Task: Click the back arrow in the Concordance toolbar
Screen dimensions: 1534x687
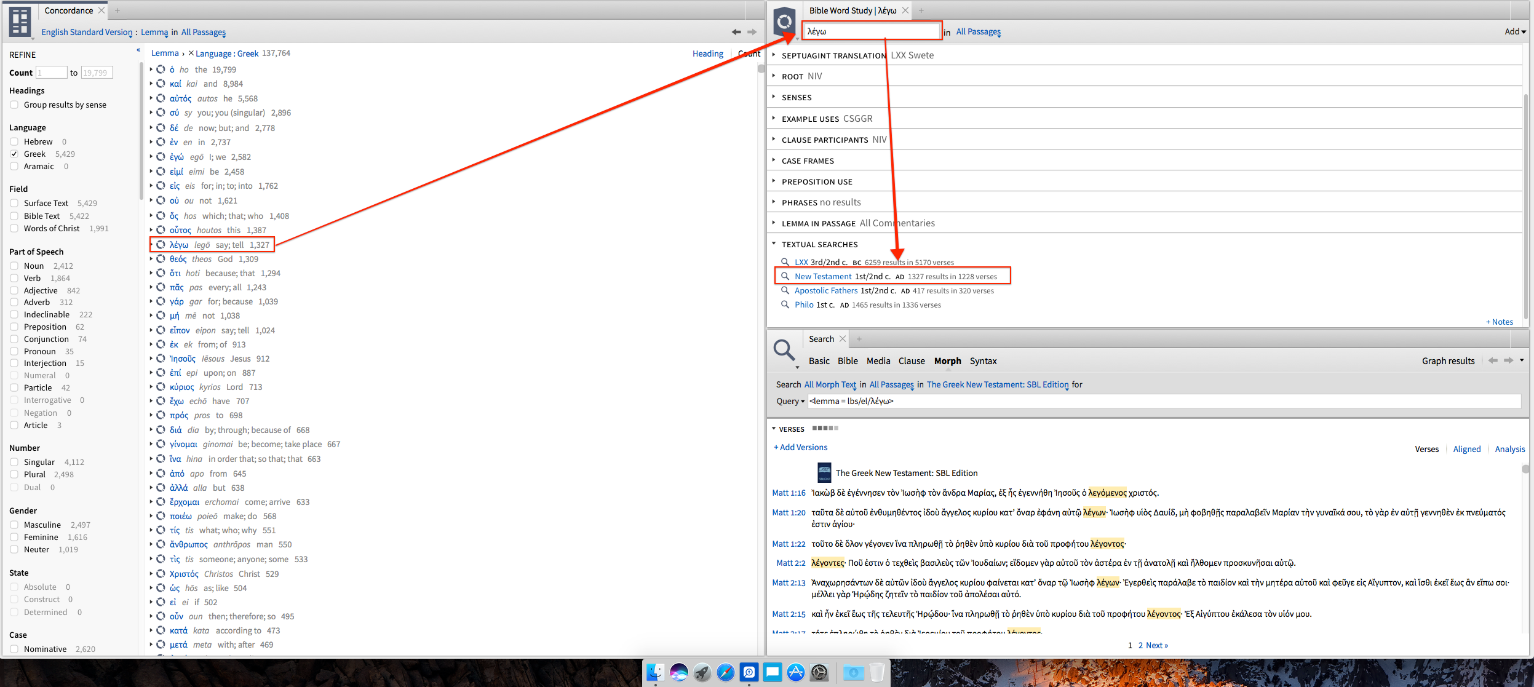Action: 736,32
